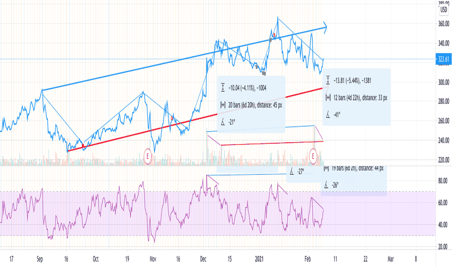Click the 360.00 price axis label
The width and height of the screenshot is (452, 267).
(443, 24)
